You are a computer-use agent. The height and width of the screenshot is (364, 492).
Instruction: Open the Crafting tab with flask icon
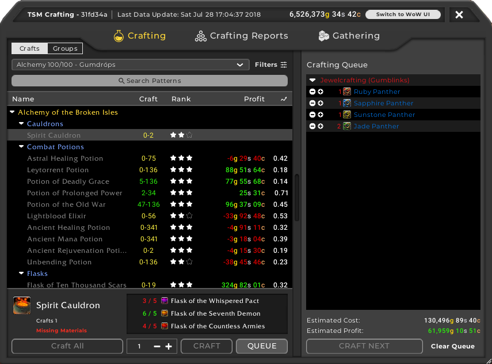140,36
